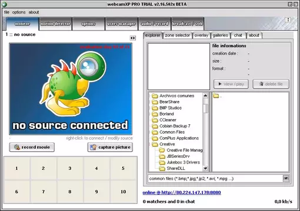Open the file type filter dropdown arrow
The height and width of the screenshot is (211, 300).
tap(286, 178)
